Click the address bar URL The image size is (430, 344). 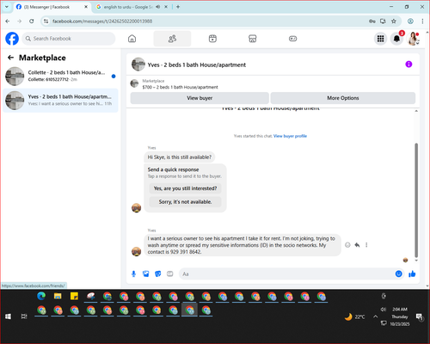click(x=102, y=21)
